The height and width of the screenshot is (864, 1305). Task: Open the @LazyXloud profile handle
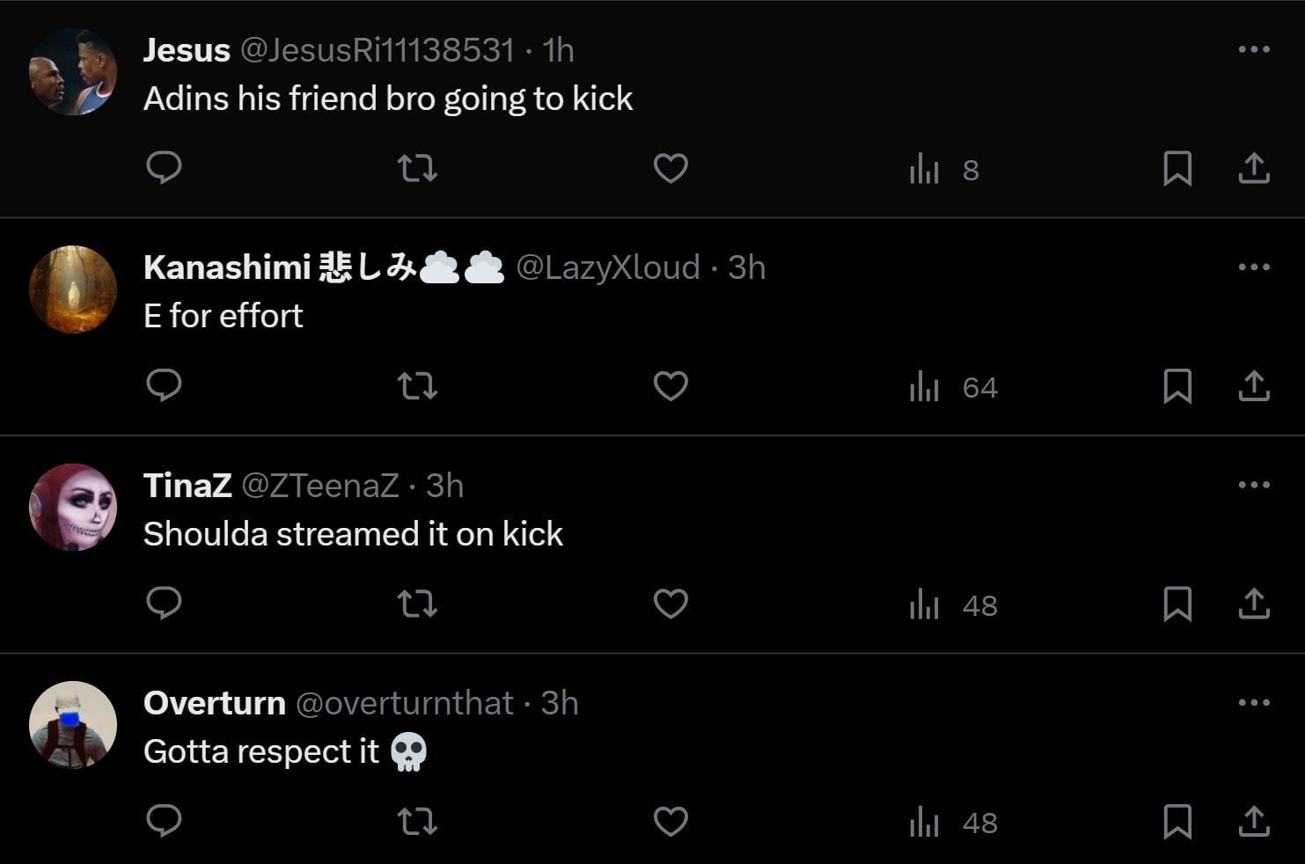(x=607, y=267)
